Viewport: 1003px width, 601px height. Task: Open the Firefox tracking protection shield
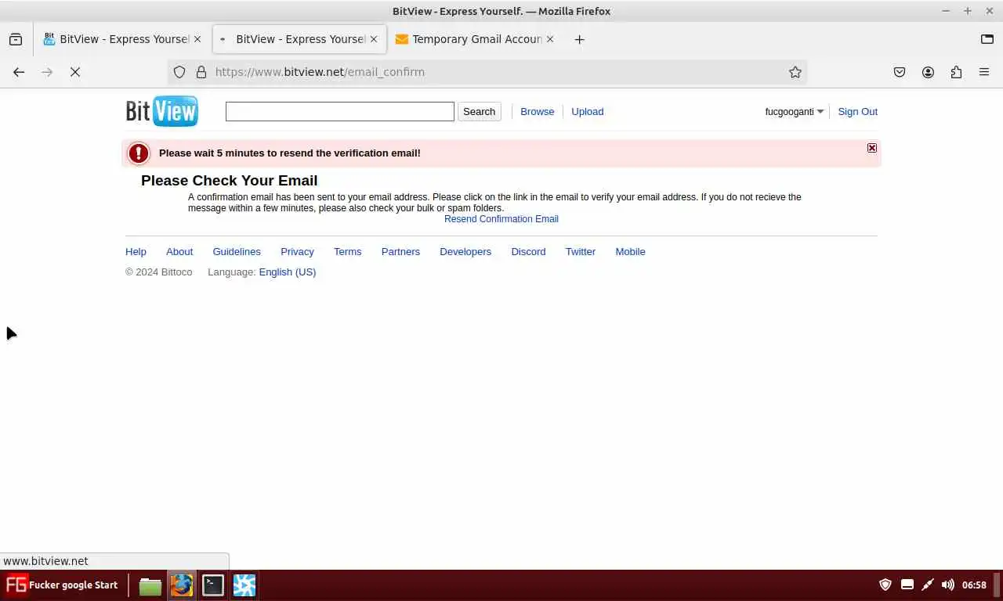pyautogui.click(x=179, y=72)
